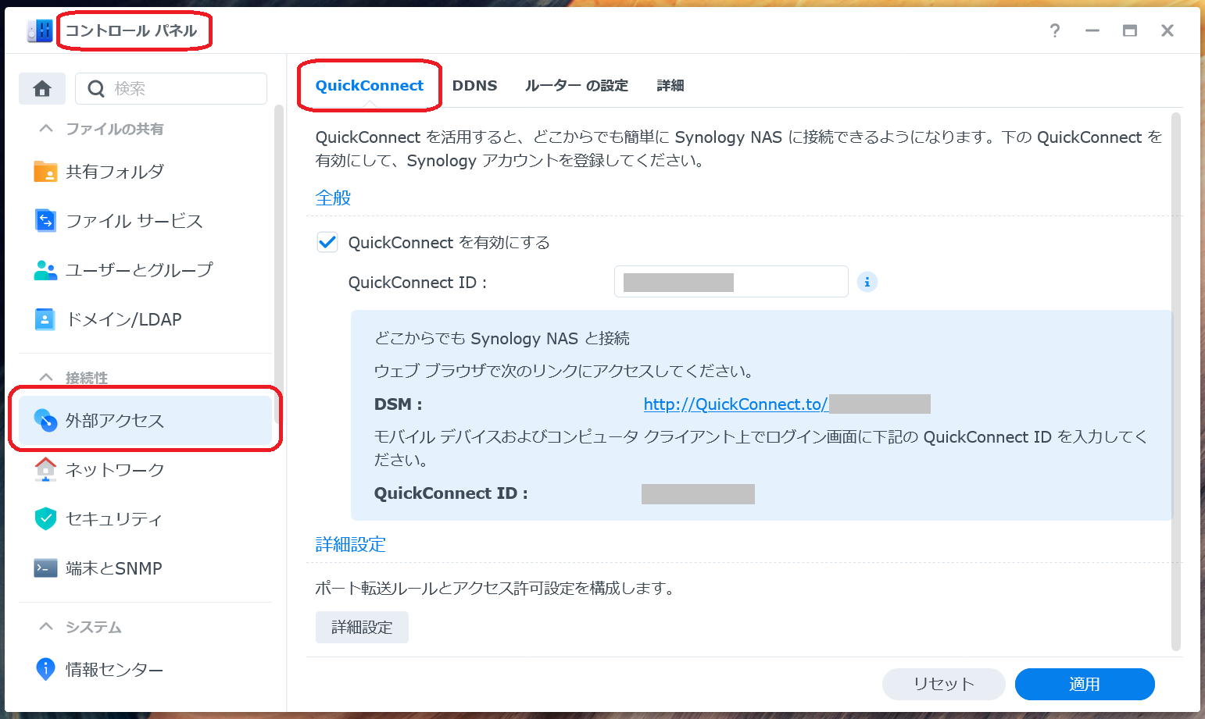Click the リセット reset button
The height and width of the screenshot is (719, 1205).
[942, 684]
